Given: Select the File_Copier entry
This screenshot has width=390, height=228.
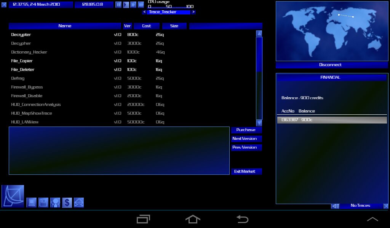Looking at the screenshot, I should [22, 61].
